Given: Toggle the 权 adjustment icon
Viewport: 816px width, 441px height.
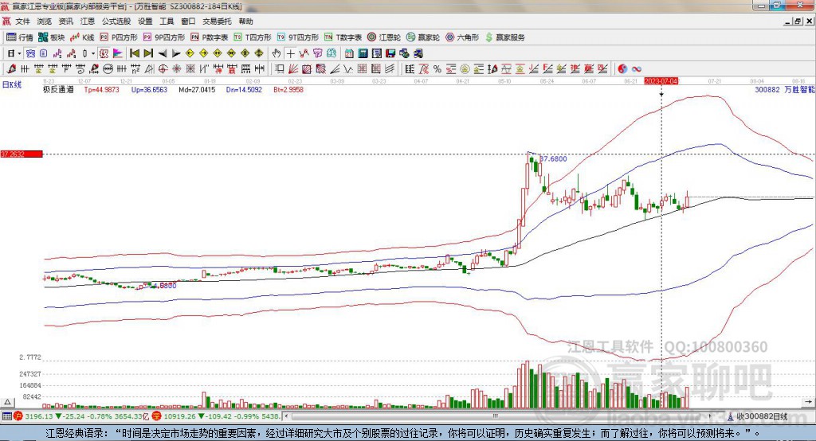Looking at the screenshot, I should click(104, 53).
